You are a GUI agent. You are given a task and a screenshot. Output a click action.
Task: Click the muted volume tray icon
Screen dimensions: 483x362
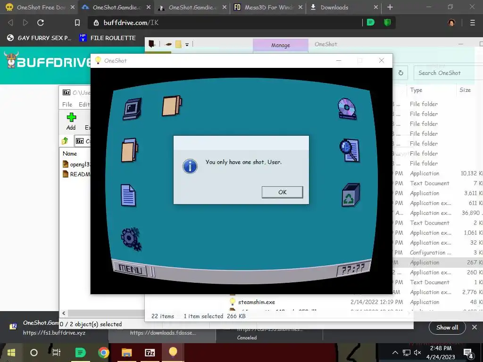tap(417, 353)
